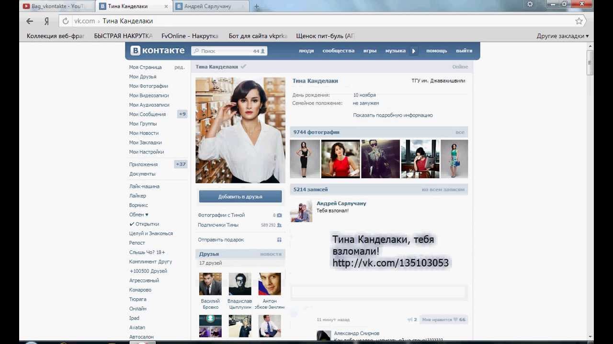
Task: Open люди in top menu
Action: (306, 51)
